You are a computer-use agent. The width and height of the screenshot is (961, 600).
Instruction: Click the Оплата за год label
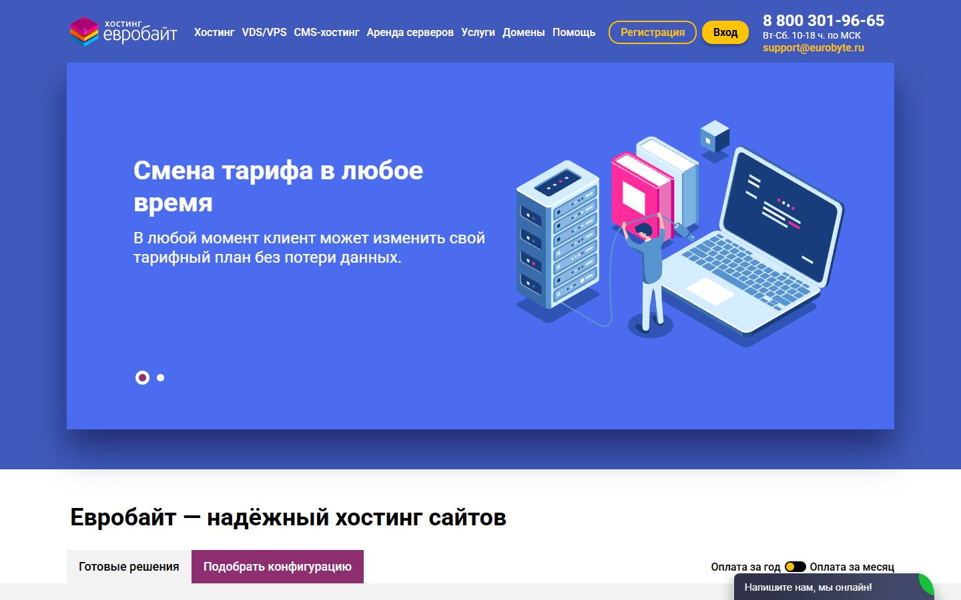745,567
